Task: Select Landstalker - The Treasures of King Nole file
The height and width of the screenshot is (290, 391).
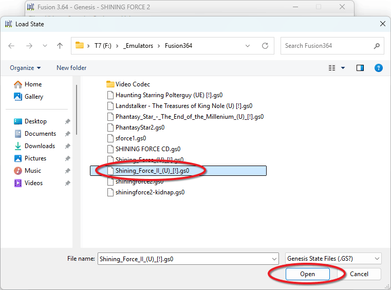Action: (180, 106)
